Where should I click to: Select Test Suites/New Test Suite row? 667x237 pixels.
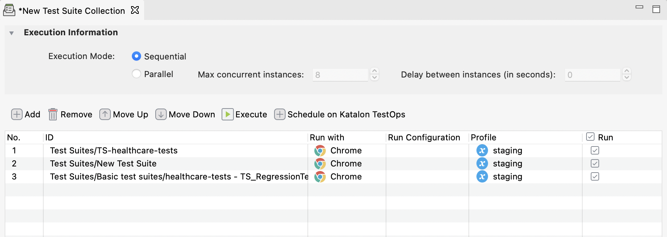point(103,164)
